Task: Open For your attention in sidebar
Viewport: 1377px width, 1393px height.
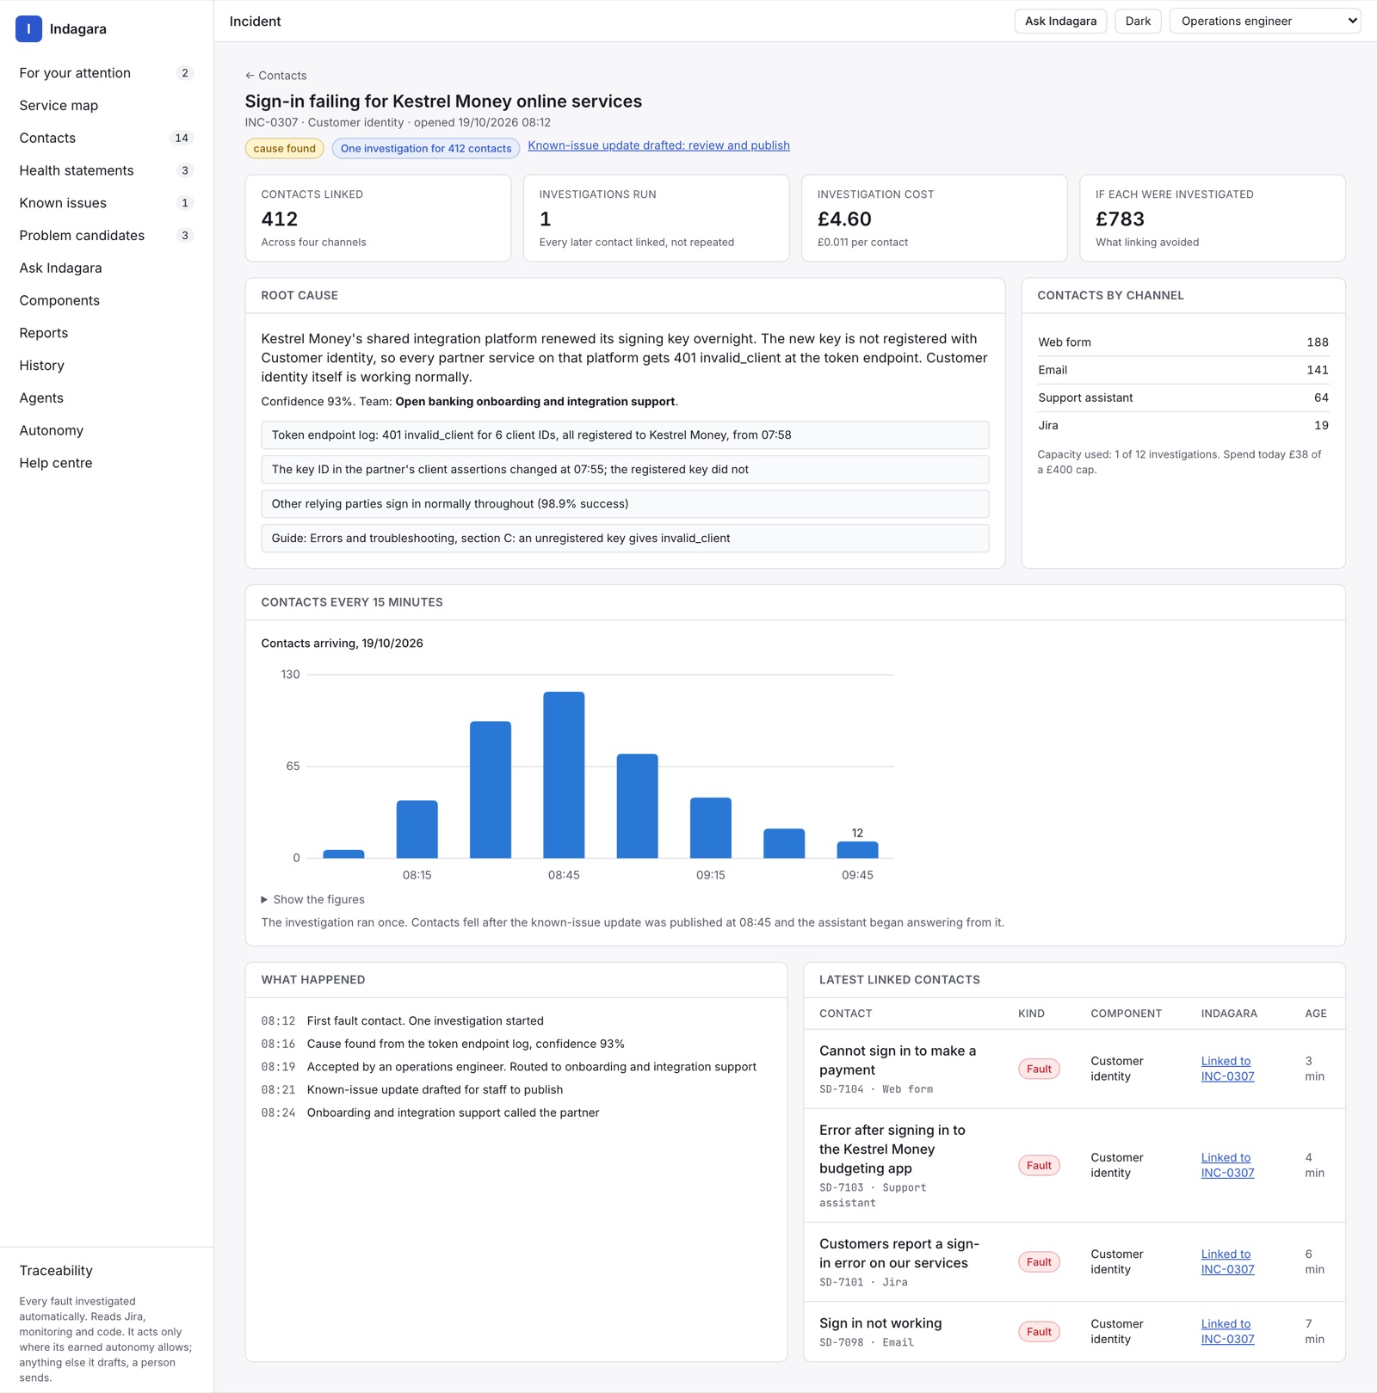Action: point(107,73)
